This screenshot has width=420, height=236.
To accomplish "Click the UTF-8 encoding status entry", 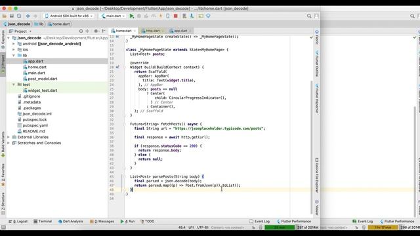I will (x=203, y=227).
